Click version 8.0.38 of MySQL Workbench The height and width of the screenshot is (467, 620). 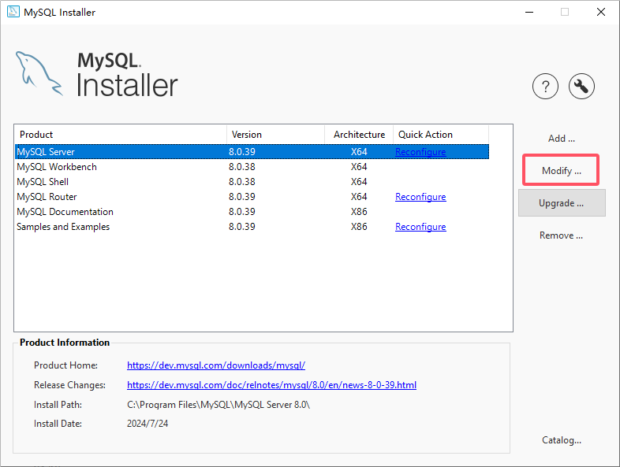242,167
